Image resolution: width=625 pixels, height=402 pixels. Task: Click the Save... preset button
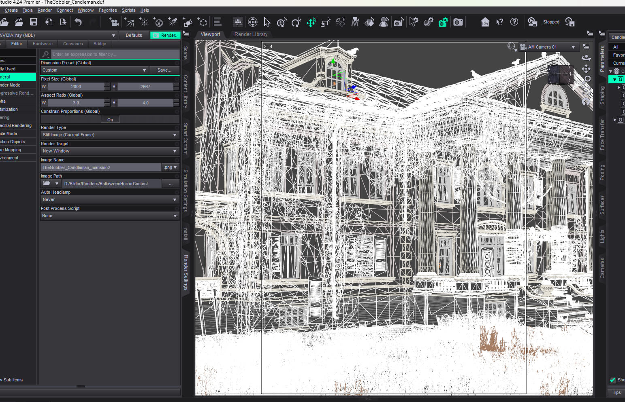[164, 70]
